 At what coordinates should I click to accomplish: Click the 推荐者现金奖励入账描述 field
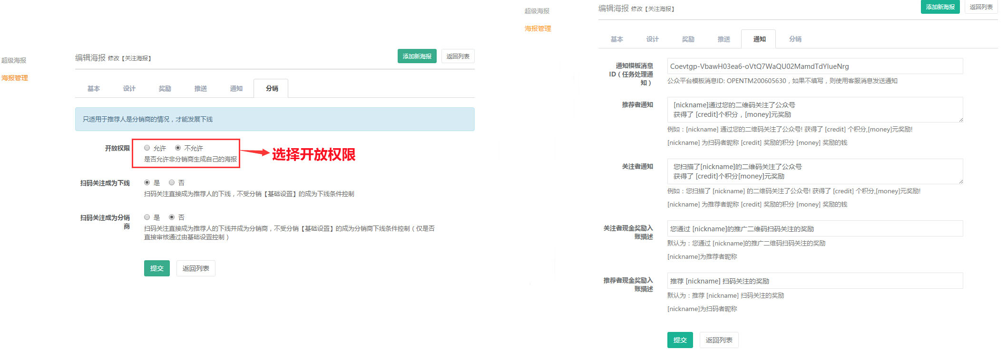[x=814, y=281]
